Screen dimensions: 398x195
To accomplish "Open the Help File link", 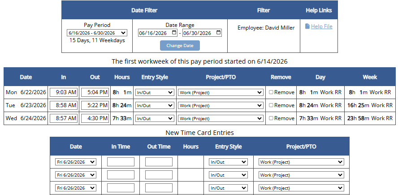I will 322,26.
